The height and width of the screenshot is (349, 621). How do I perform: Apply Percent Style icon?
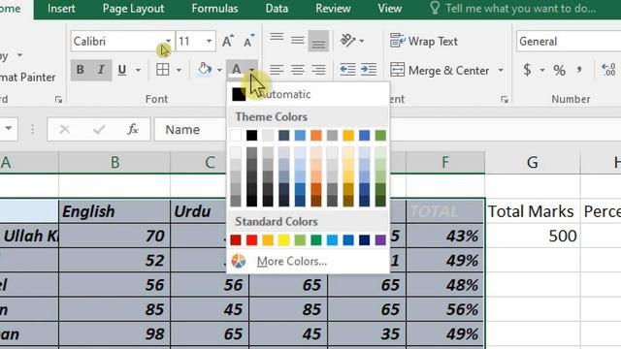click(559, 71)
